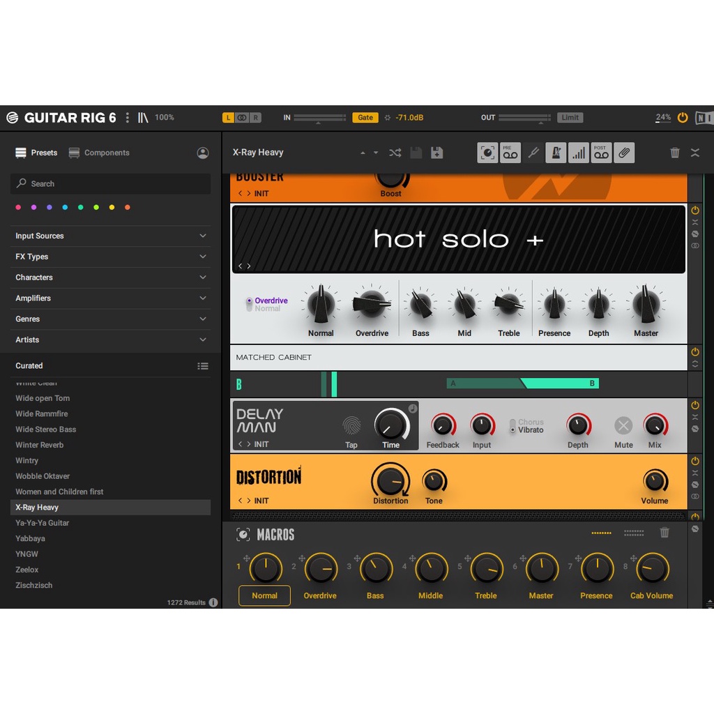Show the metronome panel
This screenshot has width=714, height=714.
click(556, 153)
